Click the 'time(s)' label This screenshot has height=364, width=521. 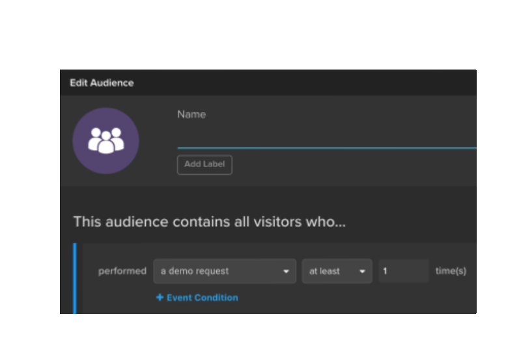tap(451, 271)
